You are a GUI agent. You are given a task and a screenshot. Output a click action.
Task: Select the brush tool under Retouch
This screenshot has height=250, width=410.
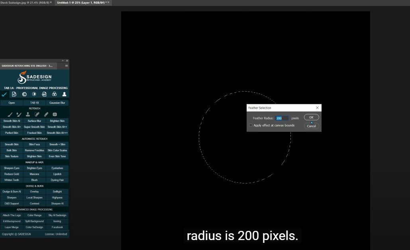[x=10, y=115]
